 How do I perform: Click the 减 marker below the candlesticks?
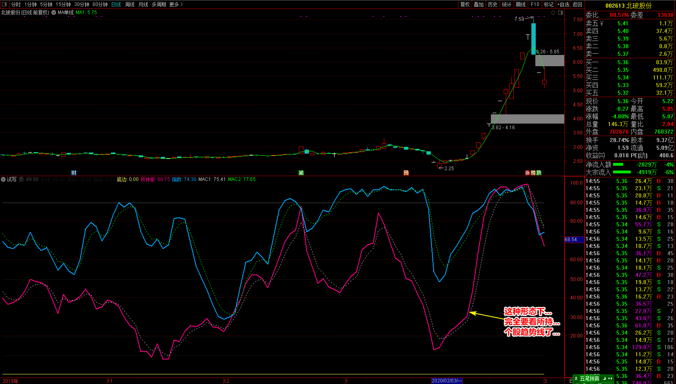pyautogui.click(x=301, y=173)
